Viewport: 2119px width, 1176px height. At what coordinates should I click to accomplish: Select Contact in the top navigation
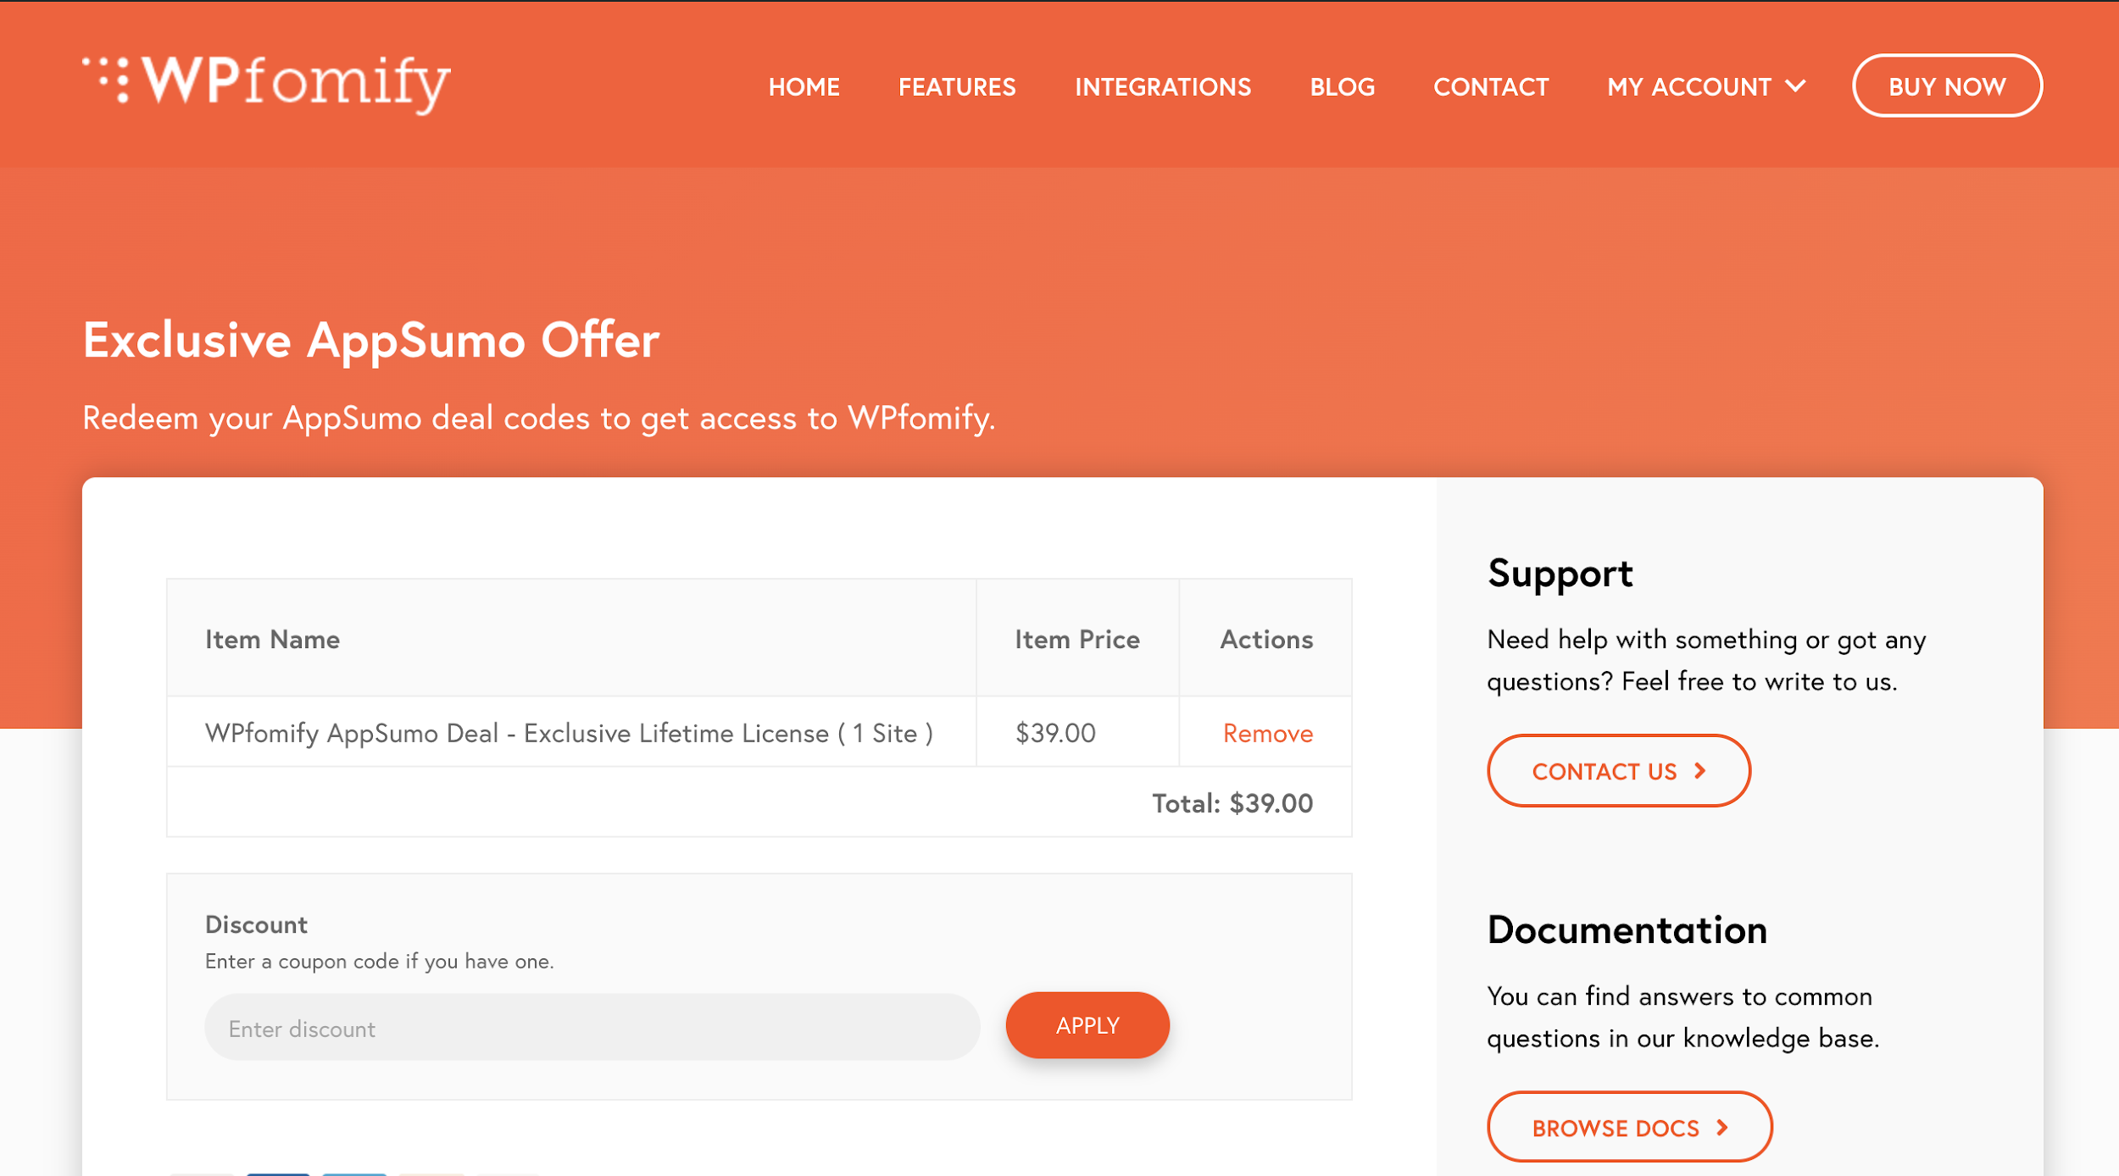(1490, 86)
